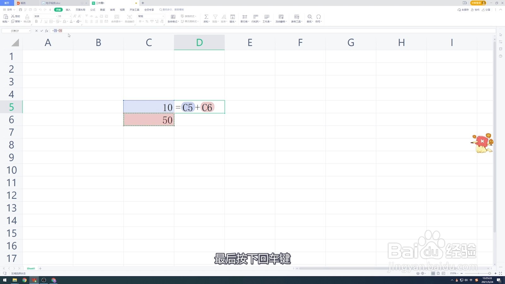Image resolution: width=505 pixels, height=284 pixels.
Task: Open the Data (数据) tab
Action: pos(103,10)
